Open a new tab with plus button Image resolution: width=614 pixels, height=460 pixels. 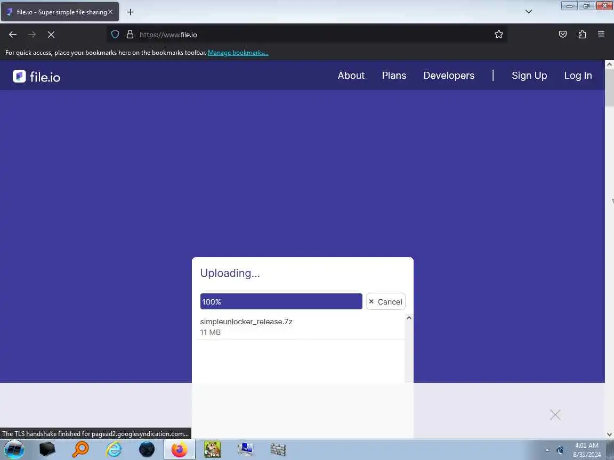pos(131,12)
